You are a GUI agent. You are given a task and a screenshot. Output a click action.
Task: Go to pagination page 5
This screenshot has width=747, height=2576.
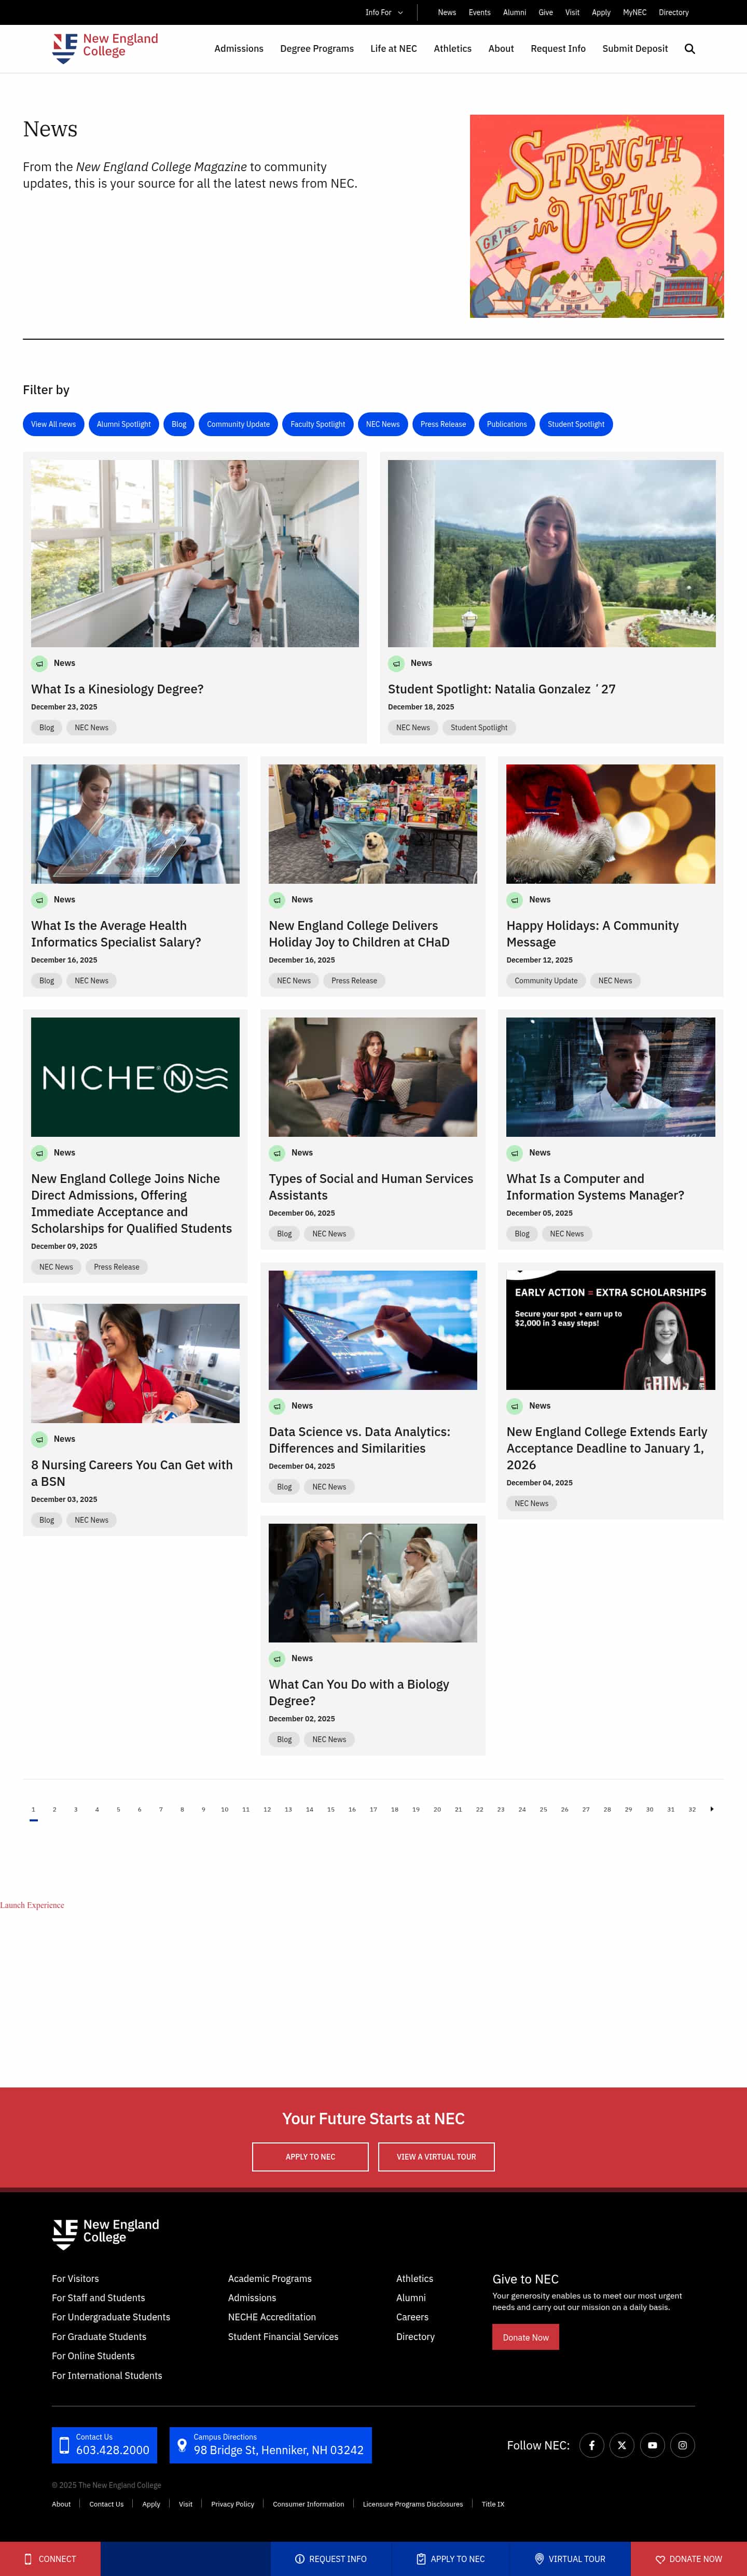118,1808
